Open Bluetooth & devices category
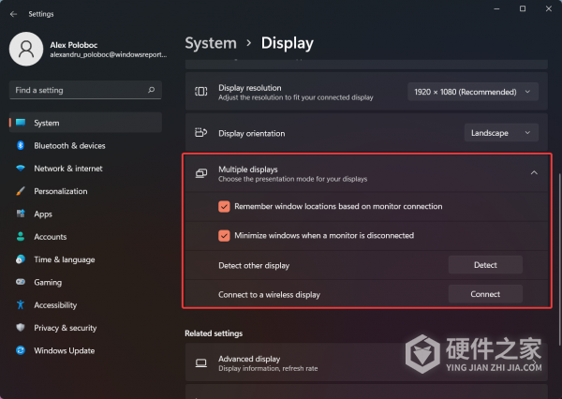The height and width of the screenshot is (399, 562). coord(85,145)
